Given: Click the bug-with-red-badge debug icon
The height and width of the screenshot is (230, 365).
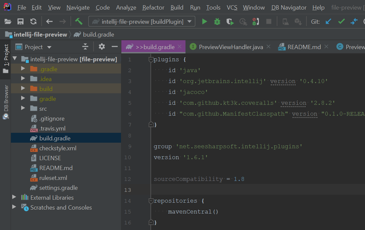Looking at the screenshot, I should tap(256, 22).
